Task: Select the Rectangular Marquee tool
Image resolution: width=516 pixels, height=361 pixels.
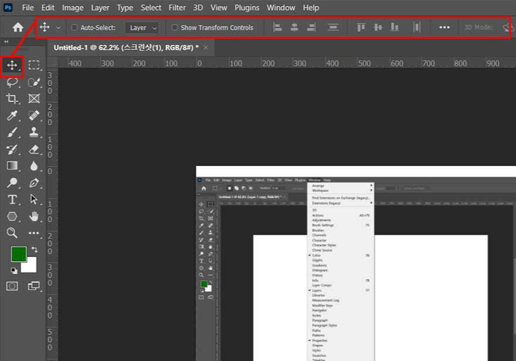Action: pyautogui.click(x=34, y=65)
